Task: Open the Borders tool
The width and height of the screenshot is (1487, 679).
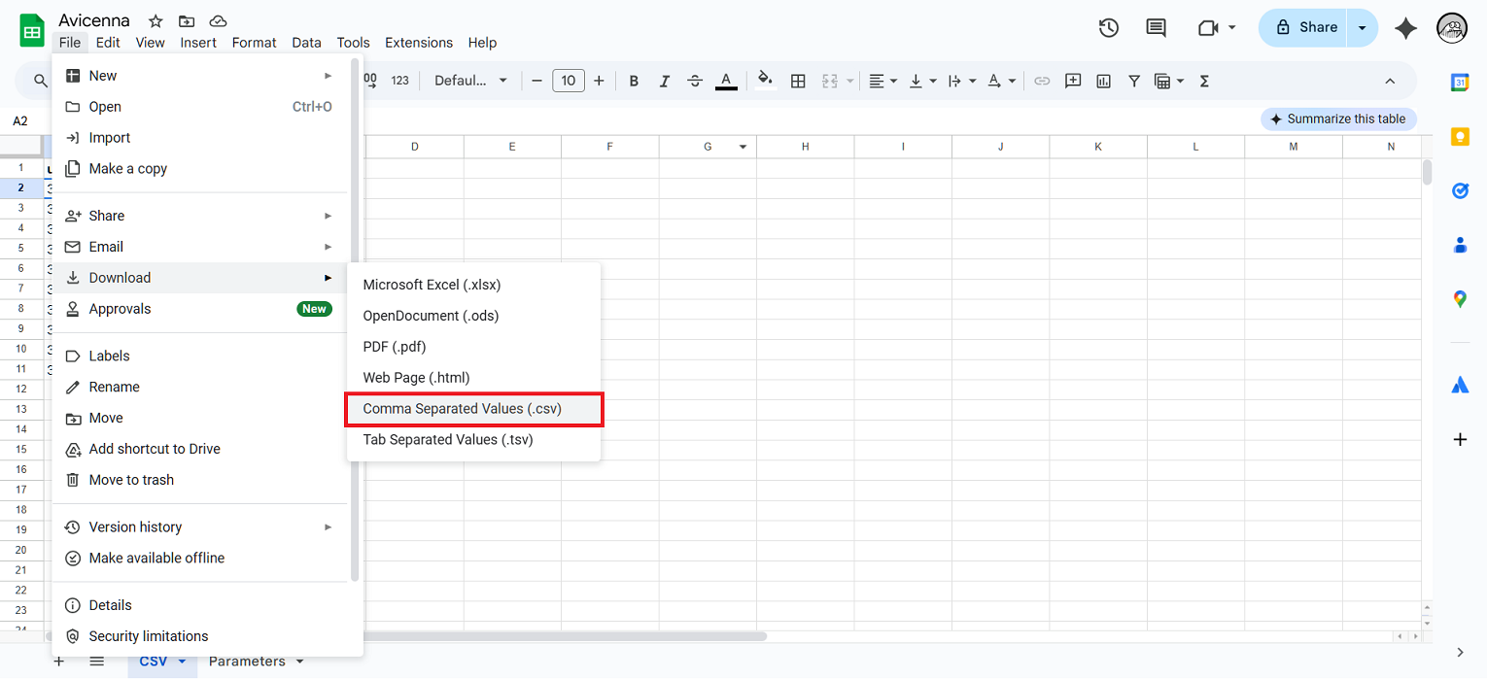Action: [x=798, y=81]
